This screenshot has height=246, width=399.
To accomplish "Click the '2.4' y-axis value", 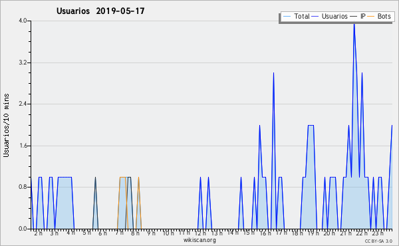I will point(23,104).
